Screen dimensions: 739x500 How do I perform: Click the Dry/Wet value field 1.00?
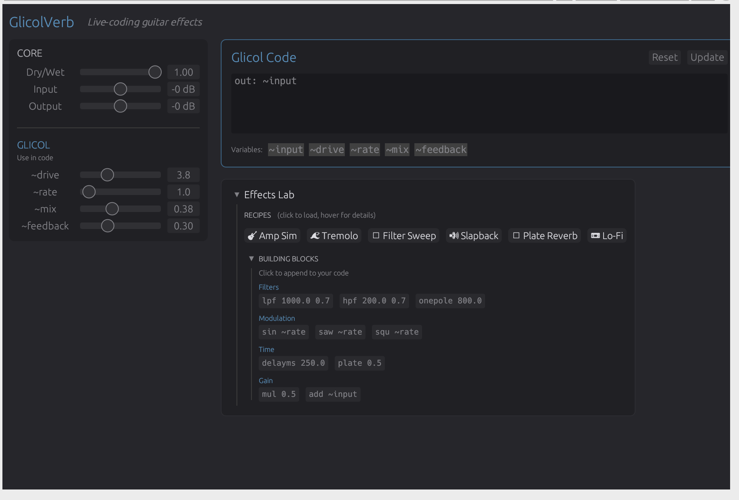[184, 72]
